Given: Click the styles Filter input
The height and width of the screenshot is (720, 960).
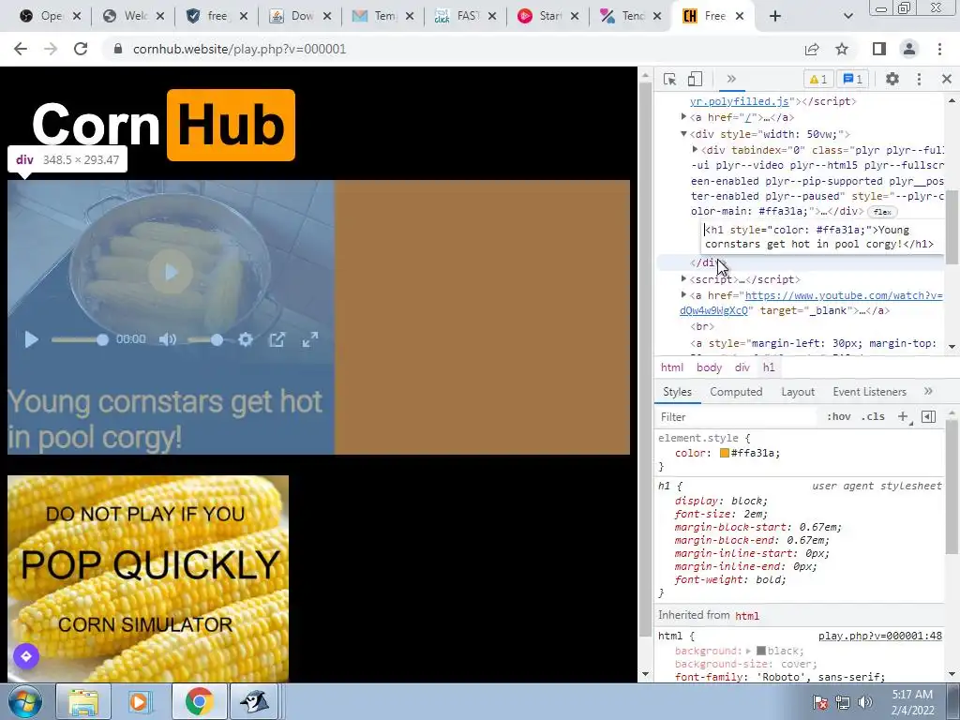Looking at the screenshot, I should (x=737, y=417).
